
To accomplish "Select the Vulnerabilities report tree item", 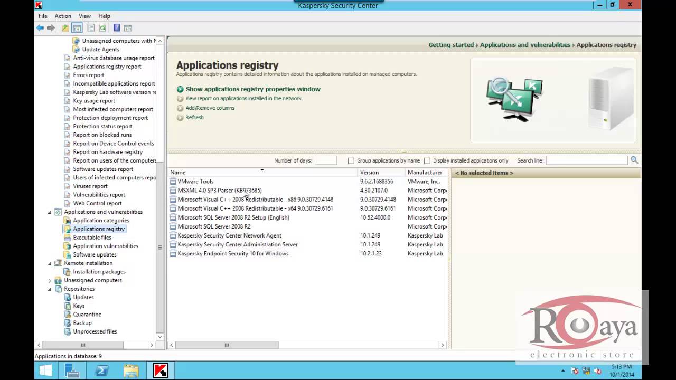I will [x=99, y=195].
